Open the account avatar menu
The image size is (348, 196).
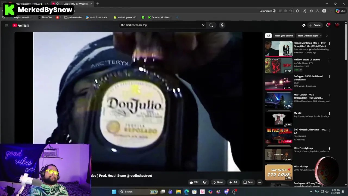pos(337,25)
